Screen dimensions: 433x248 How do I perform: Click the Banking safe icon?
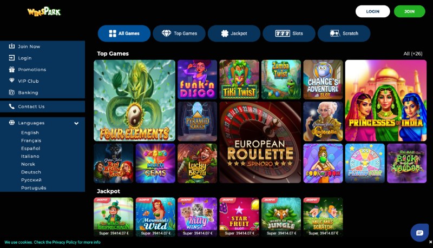click(x=11, y=92)
